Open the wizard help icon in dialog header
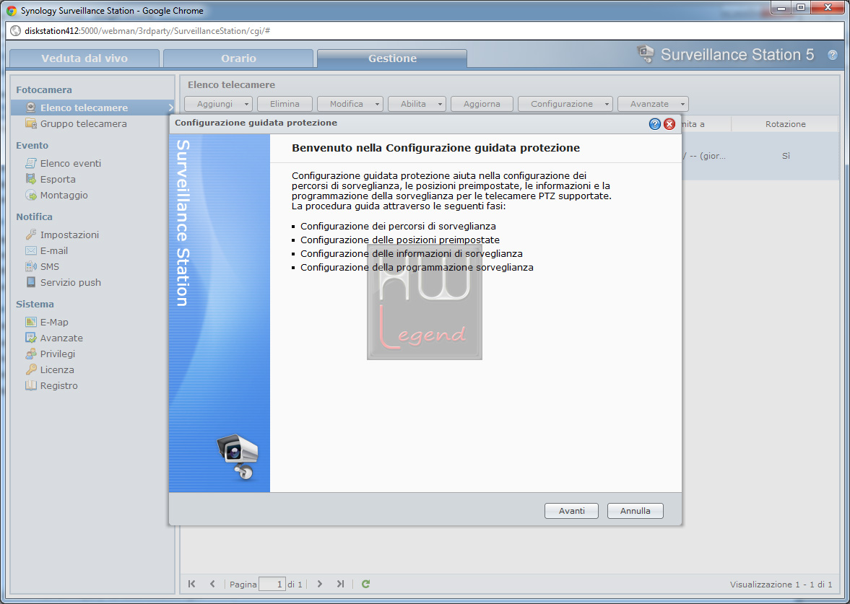This screenshot has width=850, height=604. click(654, 124)
